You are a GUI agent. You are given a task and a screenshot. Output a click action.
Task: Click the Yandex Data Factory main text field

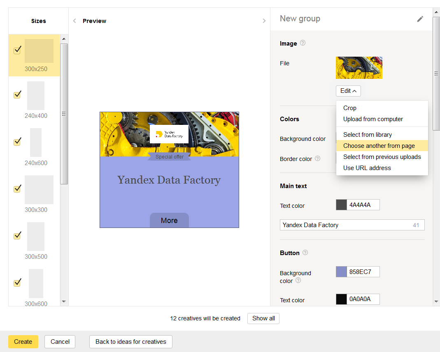coord(352,225)
